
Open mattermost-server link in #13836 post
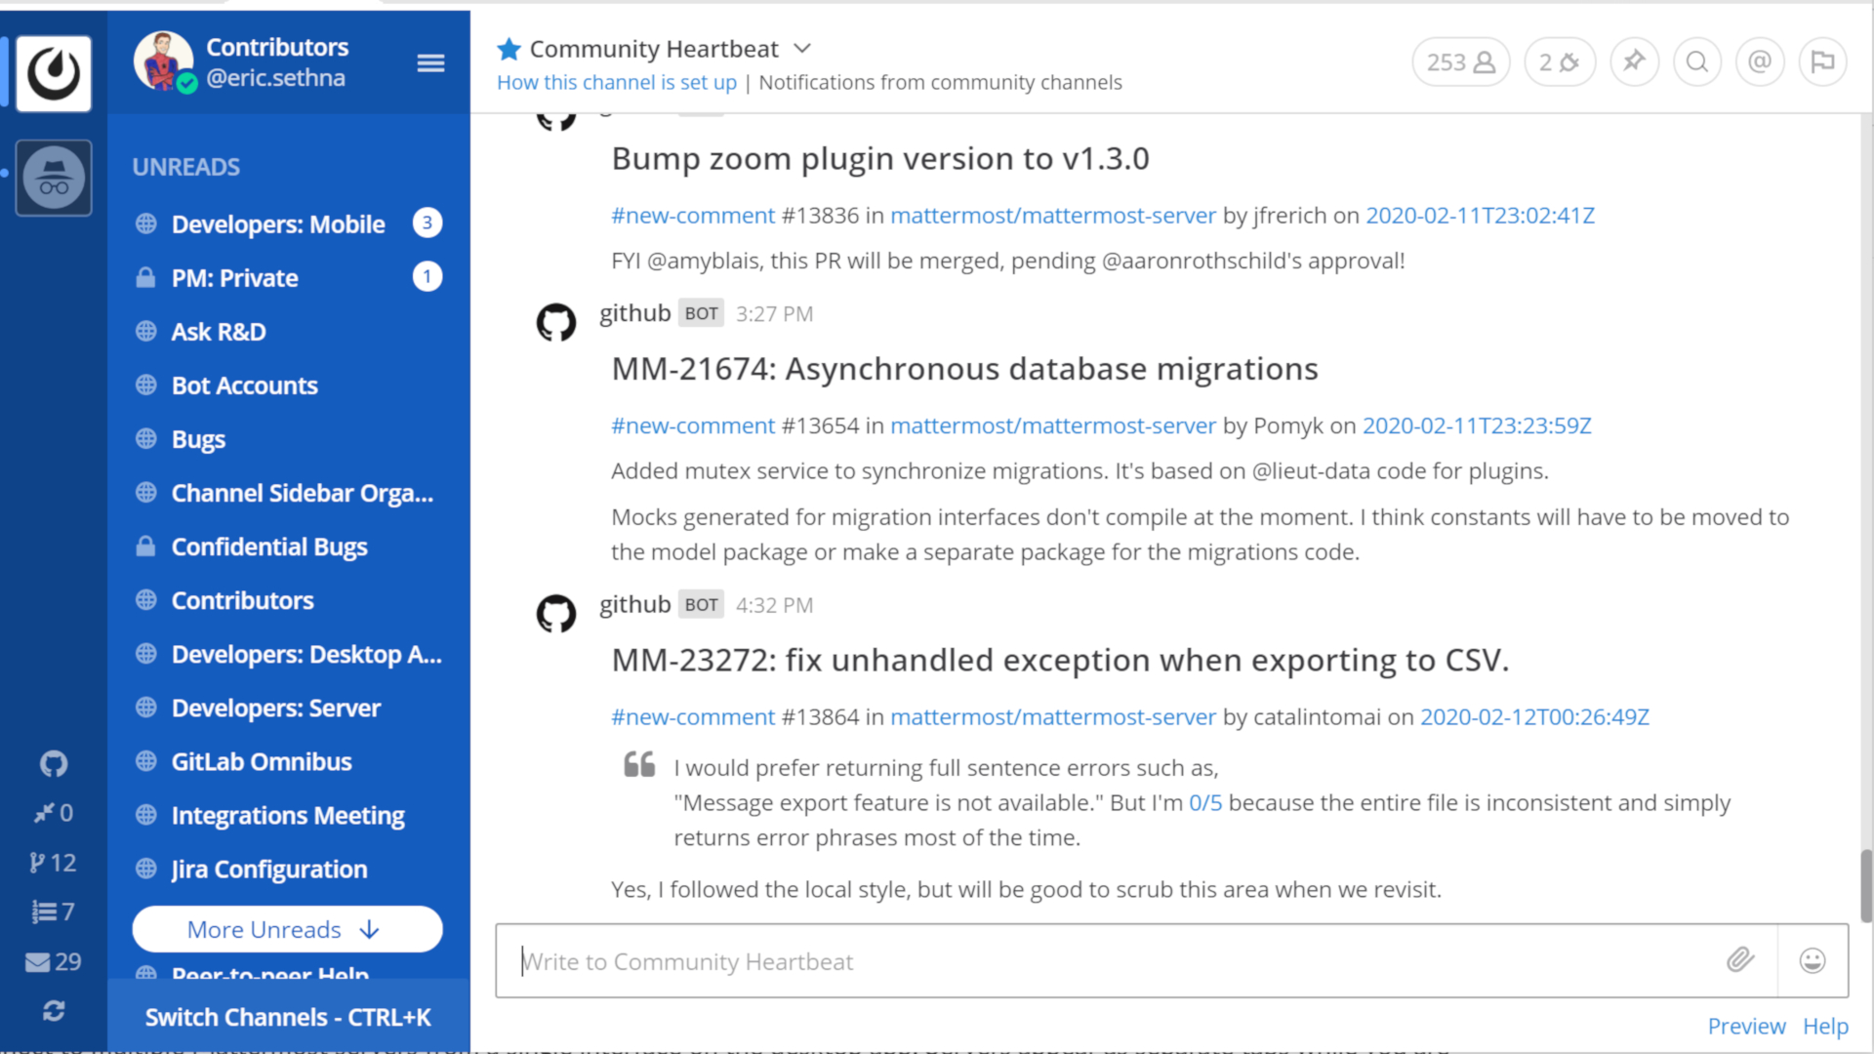coord(1053,216)
